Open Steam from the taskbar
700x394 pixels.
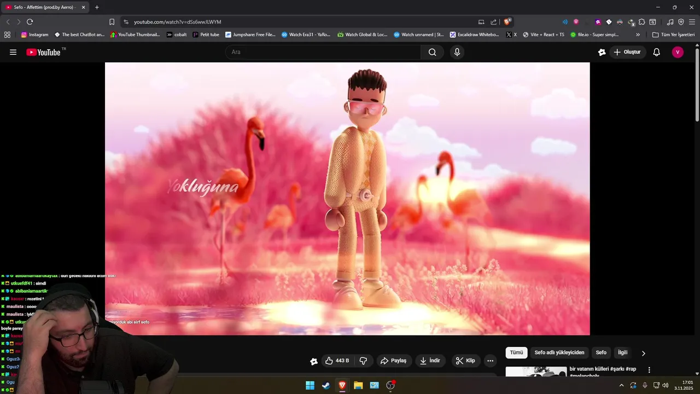(x=326, y=385)
